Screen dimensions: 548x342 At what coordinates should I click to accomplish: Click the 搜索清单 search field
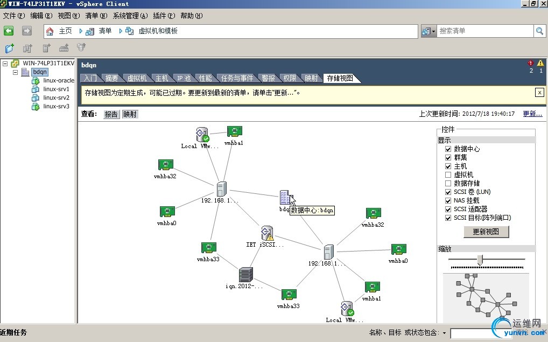tap(485, 31)
